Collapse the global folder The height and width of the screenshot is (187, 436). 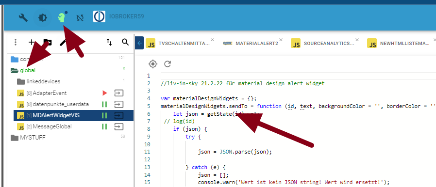[15, 70]
